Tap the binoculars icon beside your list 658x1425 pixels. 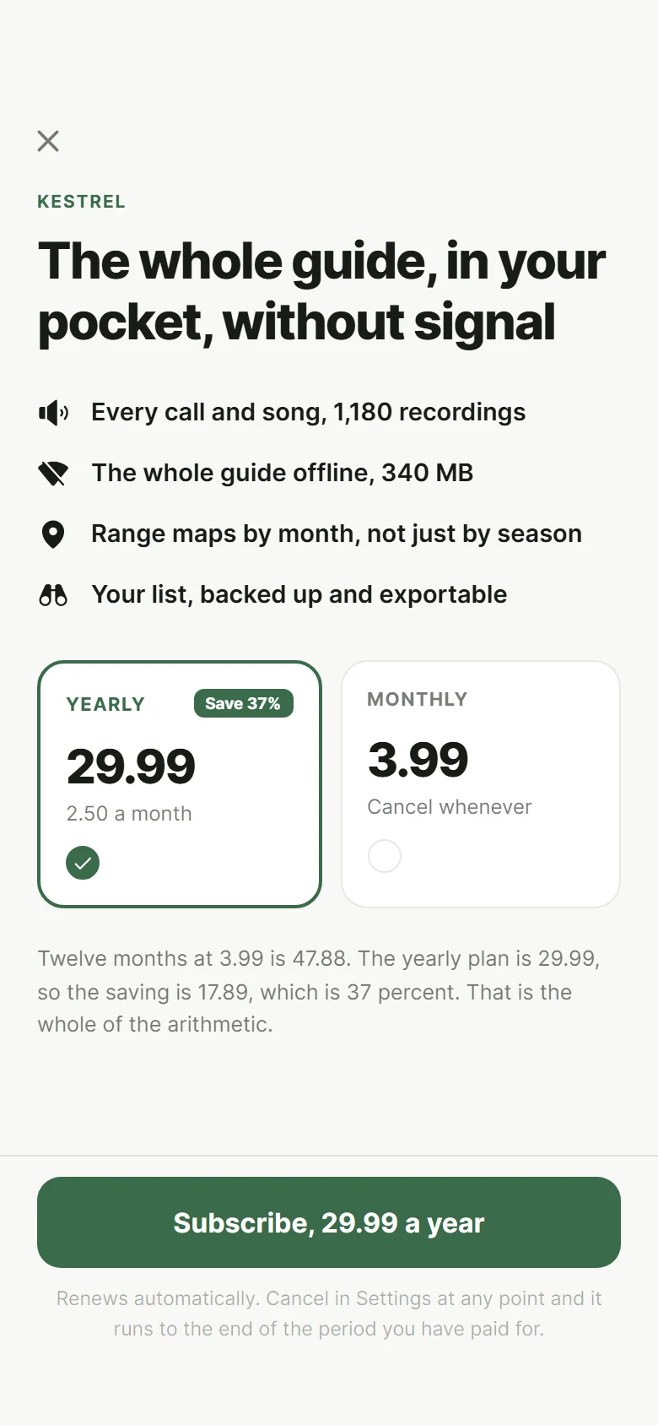[x=53, y=595]
